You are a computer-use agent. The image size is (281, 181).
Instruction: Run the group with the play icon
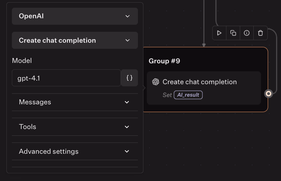pyautogui.click(x=219, y=33)
